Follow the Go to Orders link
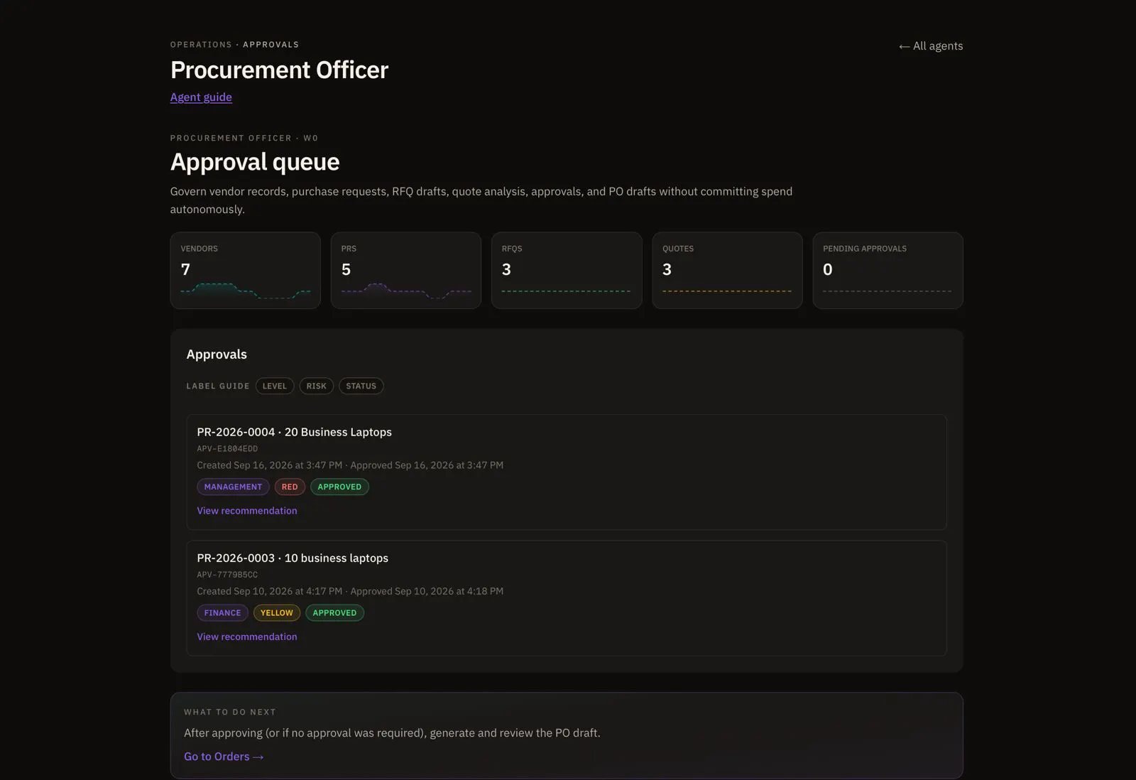1136x780 pixels. [x=224, y=757]
